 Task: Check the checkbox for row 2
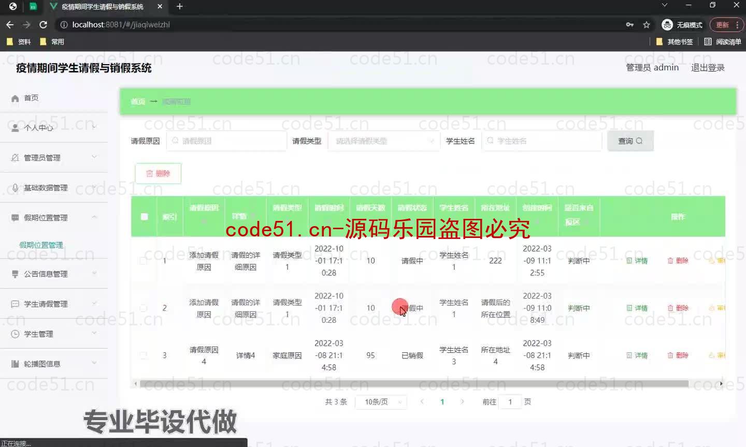coord(143,308)
